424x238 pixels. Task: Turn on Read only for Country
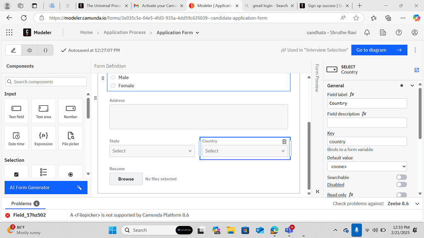coord(401,194)
